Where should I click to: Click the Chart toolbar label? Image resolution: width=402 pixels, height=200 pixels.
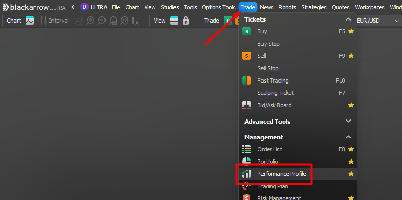[x=14, y=21]
